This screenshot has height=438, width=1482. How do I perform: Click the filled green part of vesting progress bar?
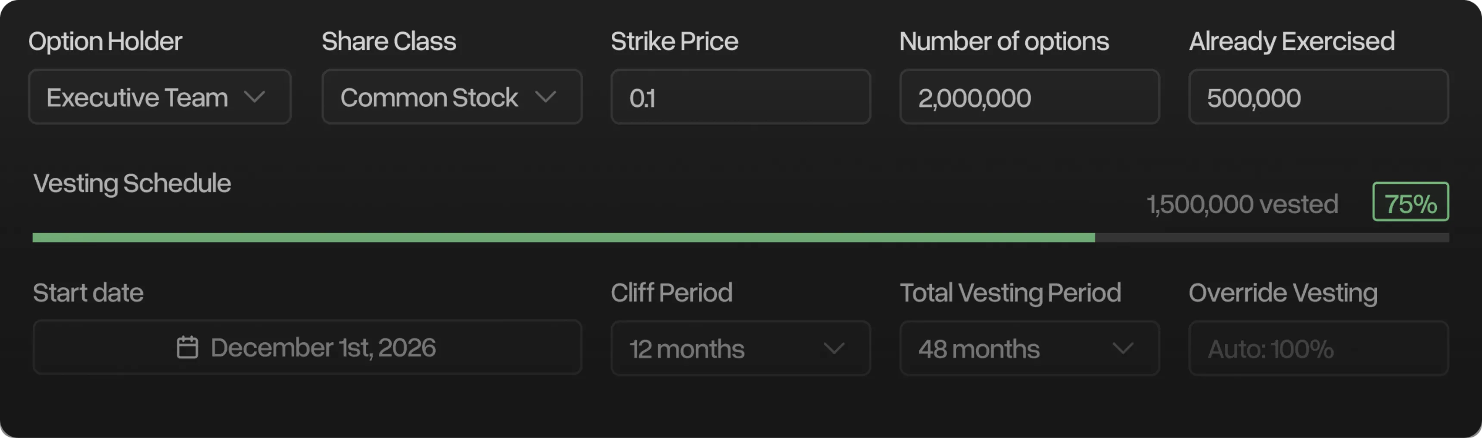pos(564,237)
